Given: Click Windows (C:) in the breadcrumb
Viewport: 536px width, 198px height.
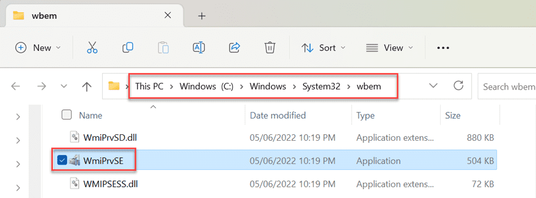Looking at the screenshot, I should (207, 86).
